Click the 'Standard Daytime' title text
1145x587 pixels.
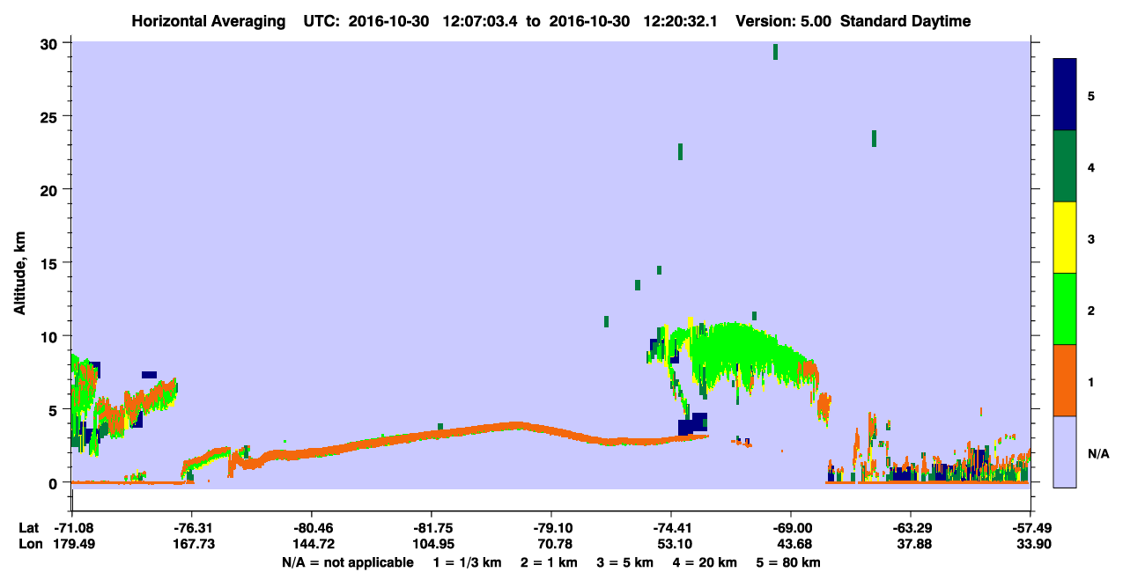(x=905, y=21)
